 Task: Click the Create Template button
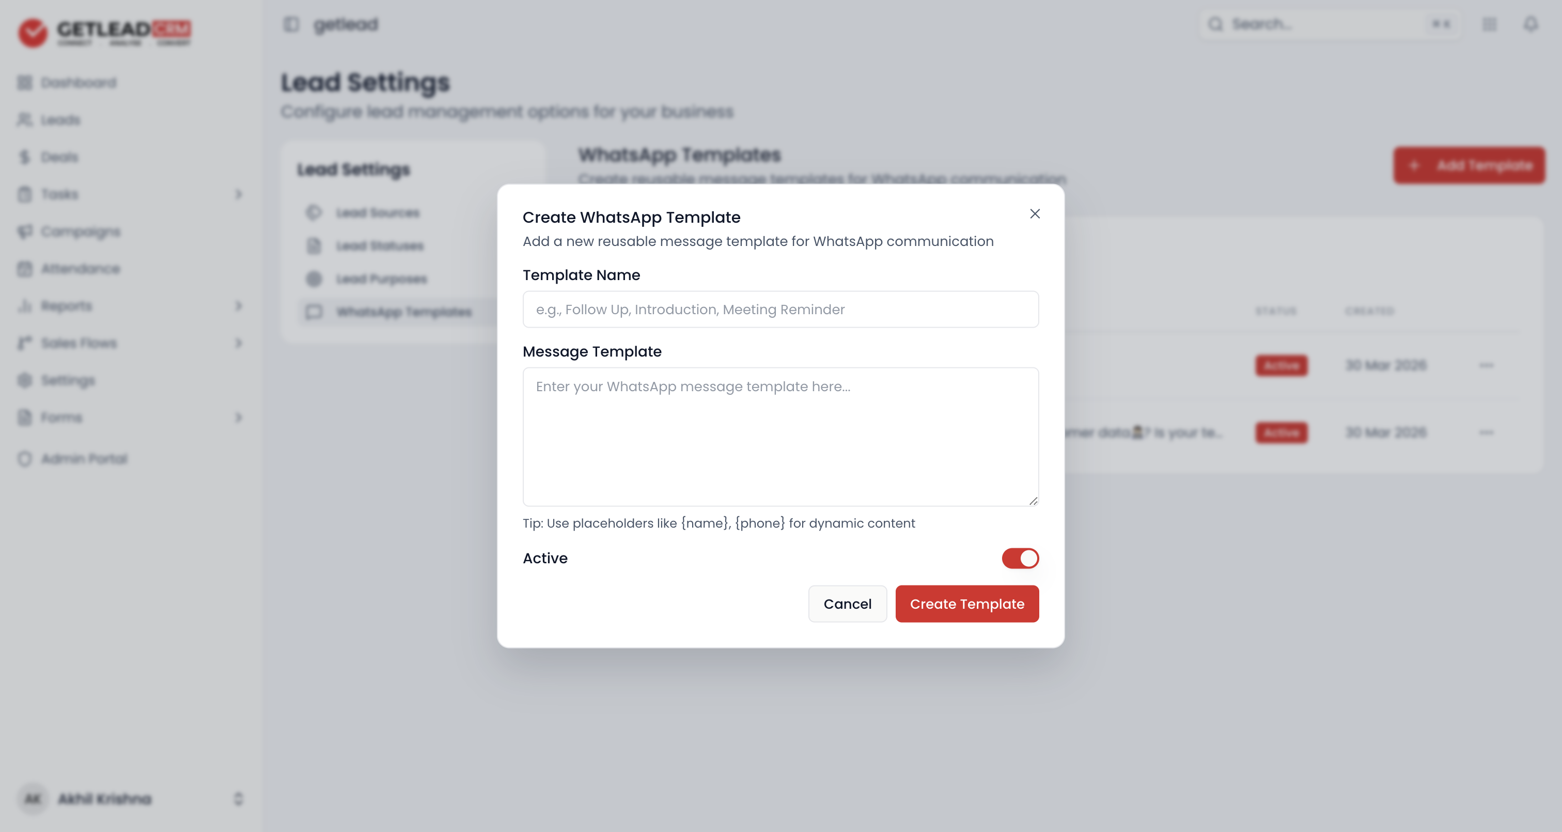click(x=966, y=604)
